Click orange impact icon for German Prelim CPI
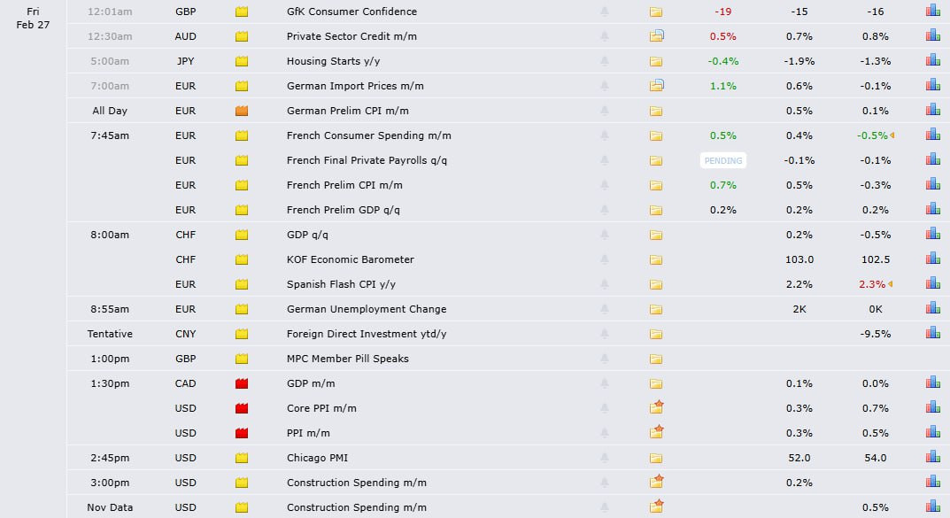 242,111
